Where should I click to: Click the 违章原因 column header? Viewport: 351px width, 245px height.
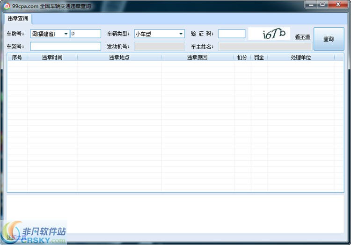[x=197, y=58]
